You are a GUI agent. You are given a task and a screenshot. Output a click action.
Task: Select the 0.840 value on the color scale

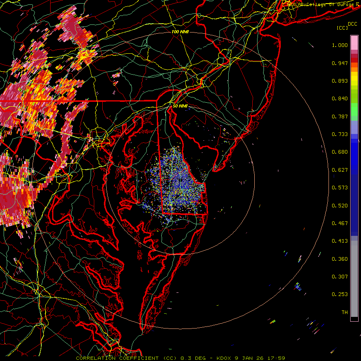pyautogui.click(x=340, y=99)
